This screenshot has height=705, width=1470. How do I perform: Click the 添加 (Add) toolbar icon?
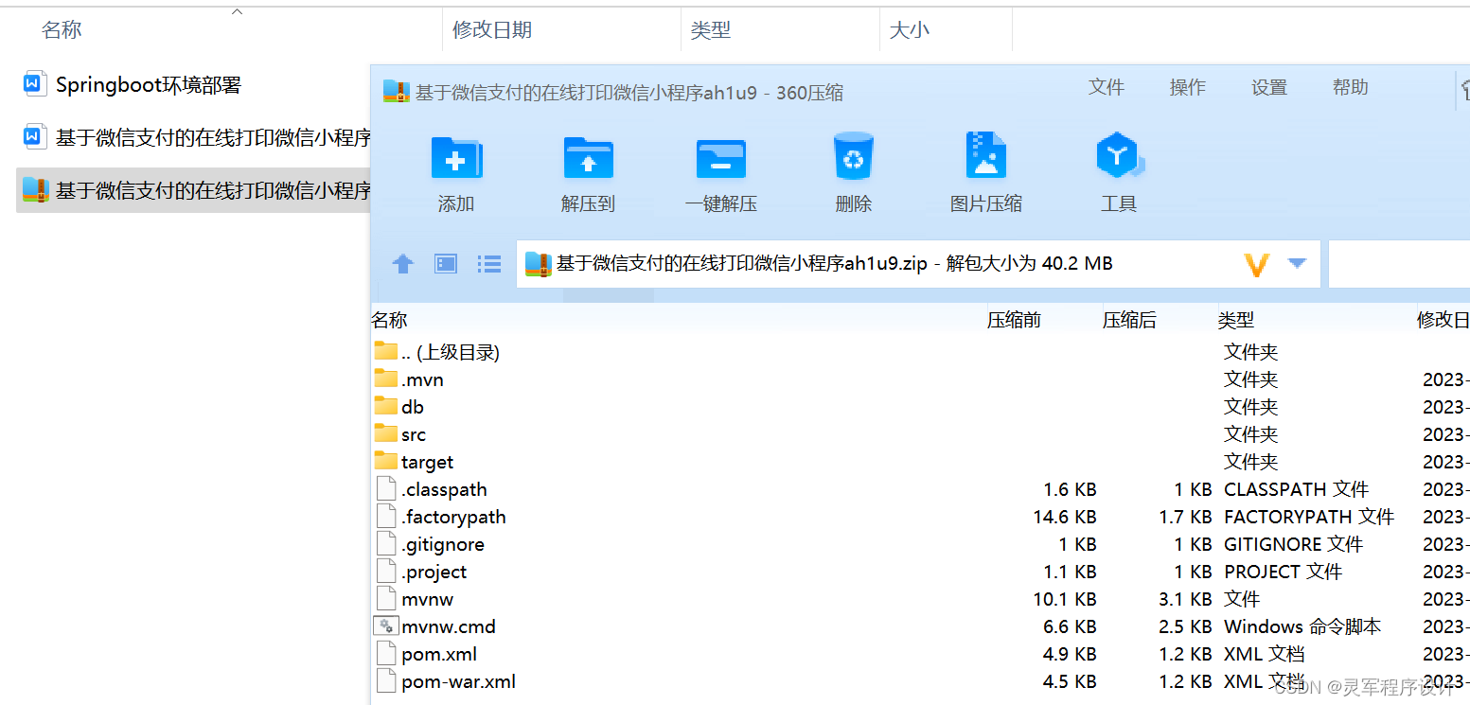pyautogui.click(x=456, y=170)
